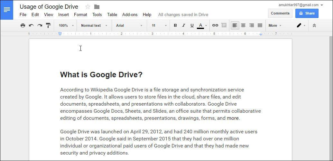Click the Comments button

click(x=280, y=13)
